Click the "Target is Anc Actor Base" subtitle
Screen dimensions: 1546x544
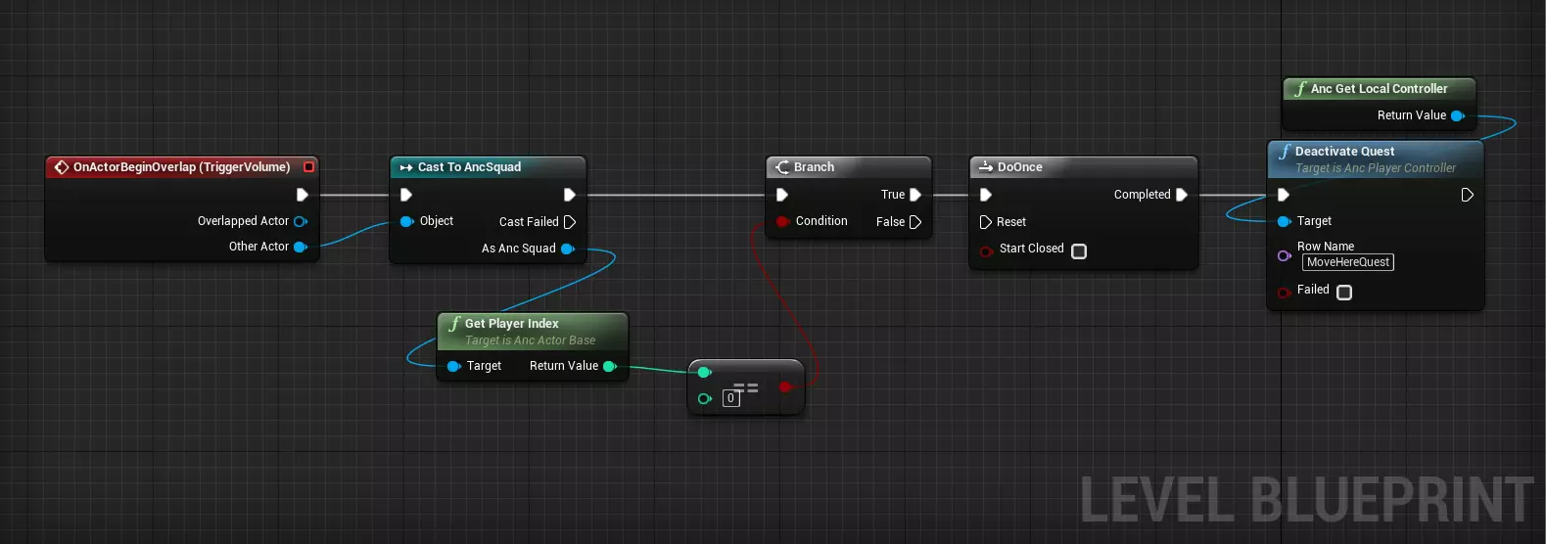click(x=531, y=340)
